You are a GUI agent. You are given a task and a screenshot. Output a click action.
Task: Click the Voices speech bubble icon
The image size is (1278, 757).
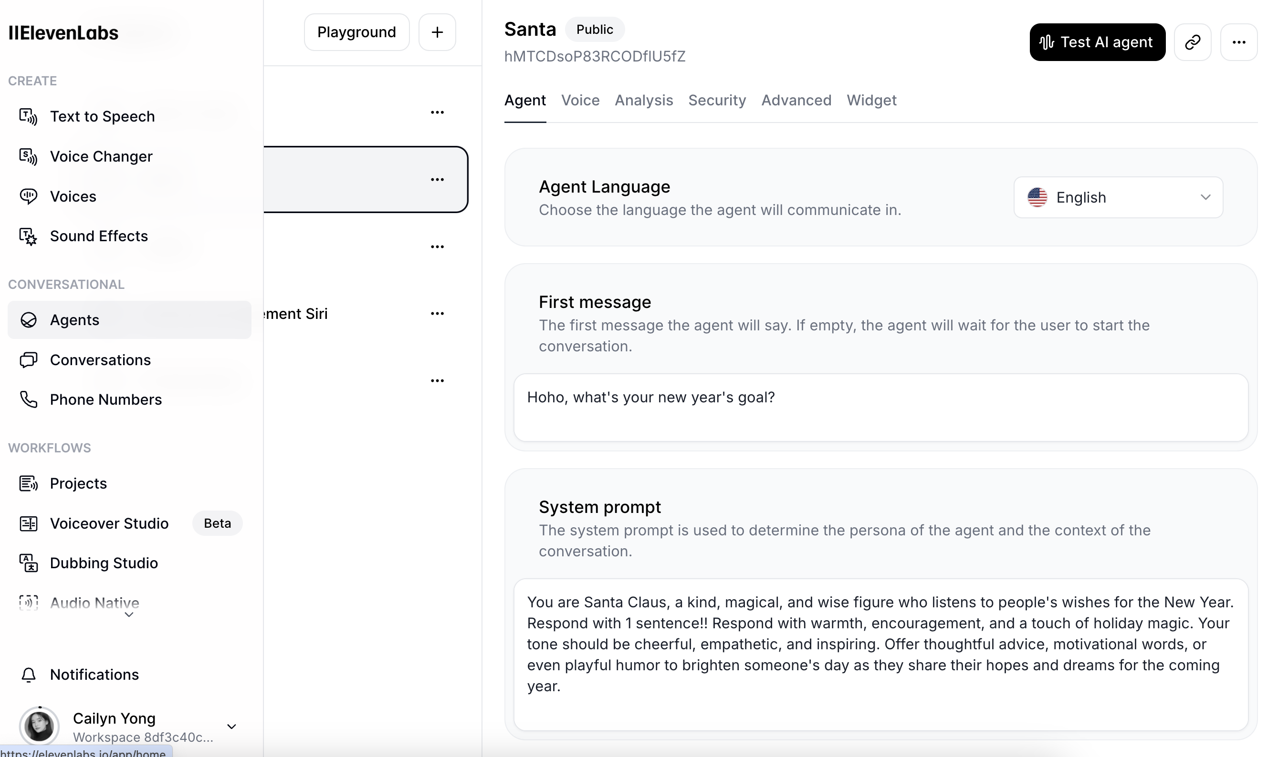28,196
